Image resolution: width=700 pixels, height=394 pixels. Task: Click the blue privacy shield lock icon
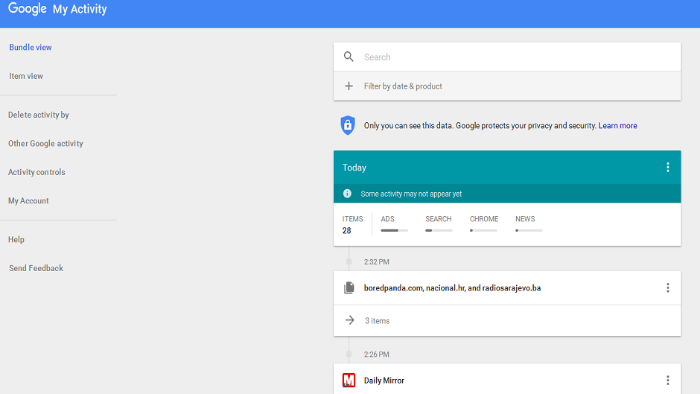[x=348, y=126]
